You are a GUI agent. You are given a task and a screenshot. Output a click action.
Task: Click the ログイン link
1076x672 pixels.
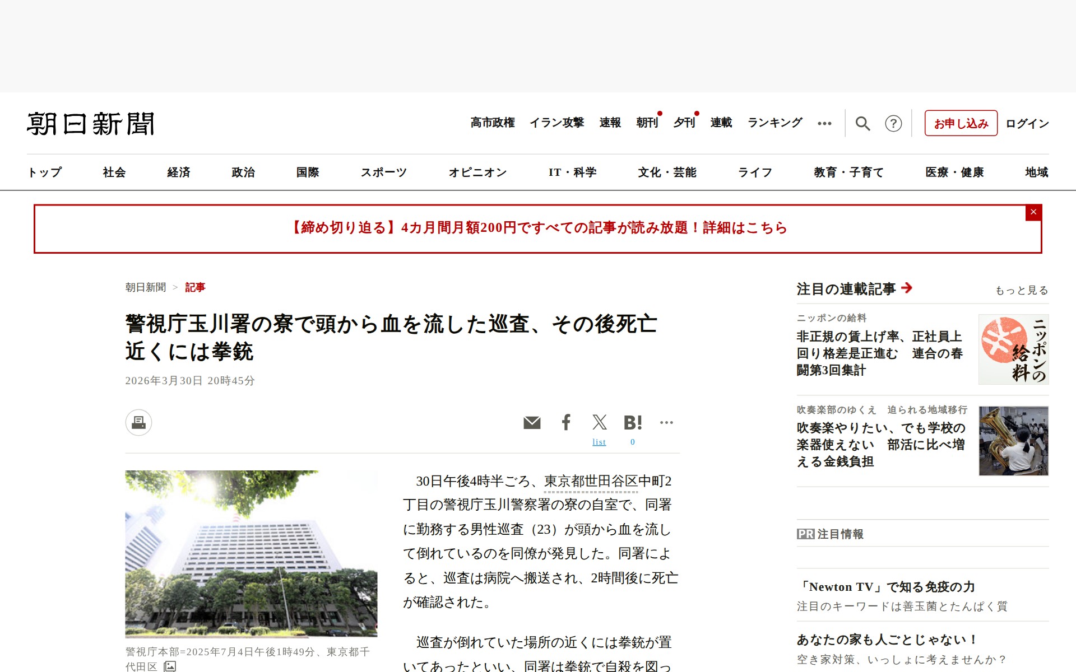point(1027,123)
